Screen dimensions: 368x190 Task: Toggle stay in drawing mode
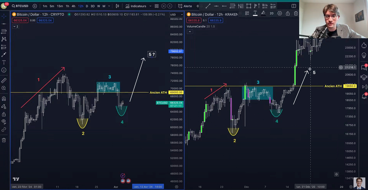pyautogui.click(x=4, y=106)
